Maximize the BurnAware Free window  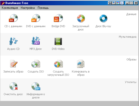(x=131, y=3)
